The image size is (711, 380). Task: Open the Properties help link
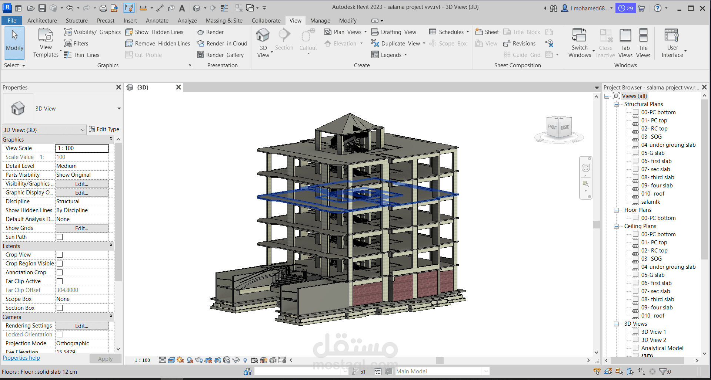[x=21, y=357]
